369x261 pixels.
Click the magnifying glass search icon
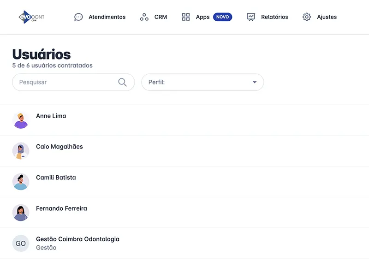pos(122,82)
